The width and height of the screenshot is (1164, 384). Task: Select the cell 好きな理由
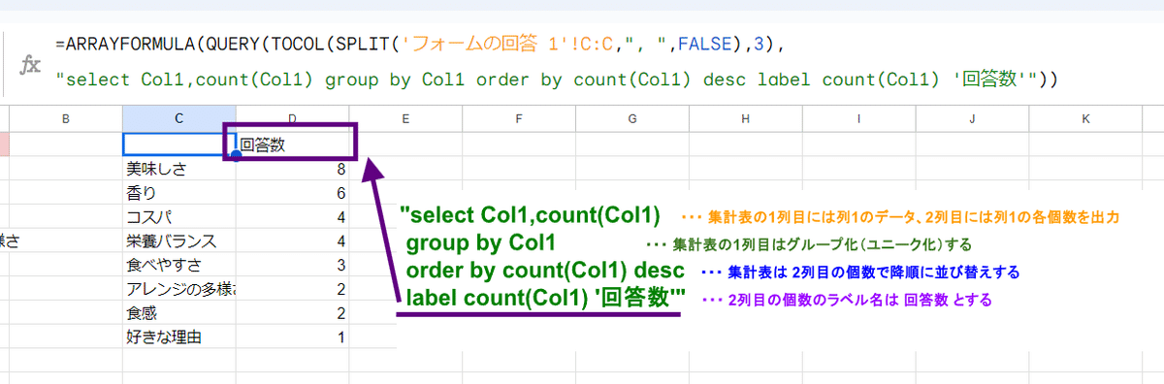click(x=179, y=338)
